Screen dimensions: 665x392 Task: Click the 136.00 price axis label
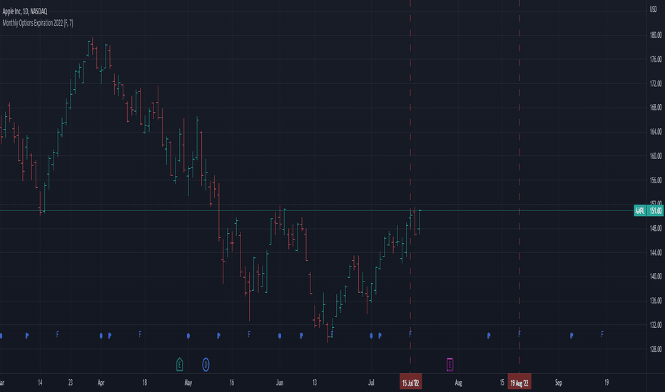click(656, 301)
